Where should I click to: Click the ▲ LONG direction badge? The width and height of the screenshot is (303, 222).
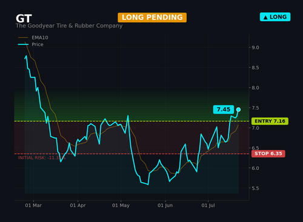click(x=275, y=17)
